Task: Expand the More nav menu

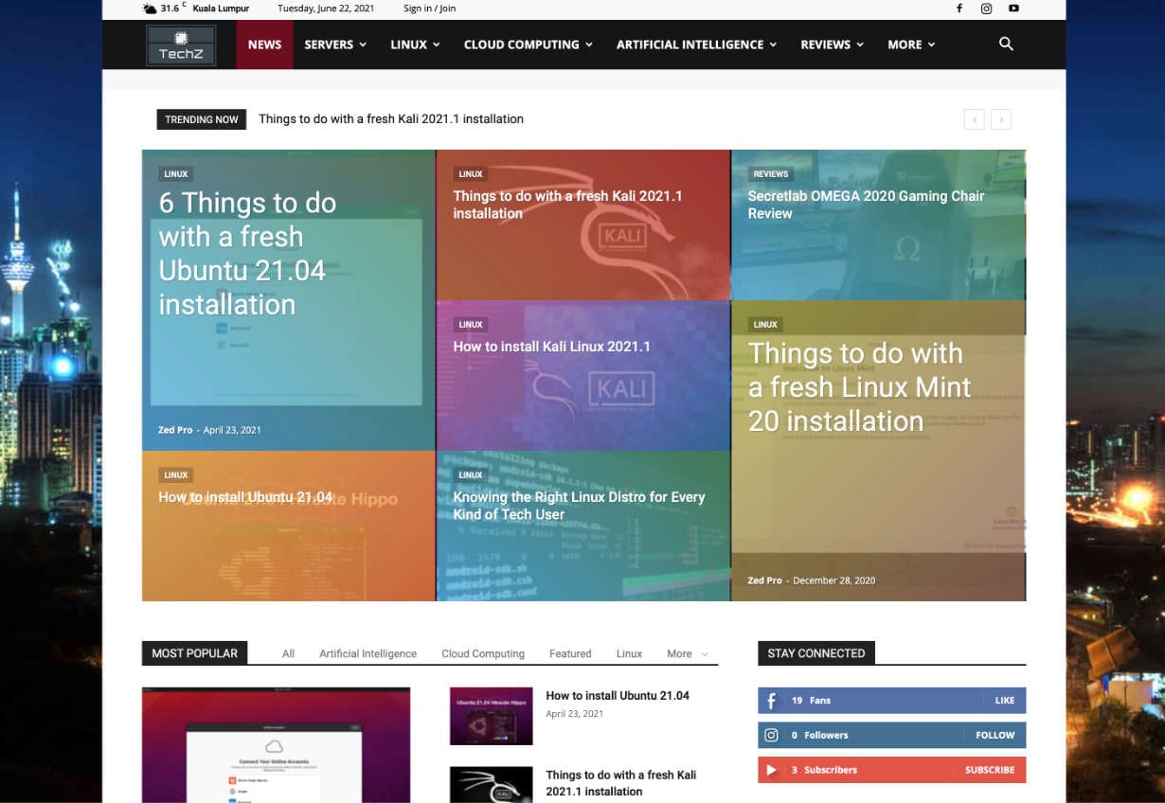Action: (x=911, y=45)
